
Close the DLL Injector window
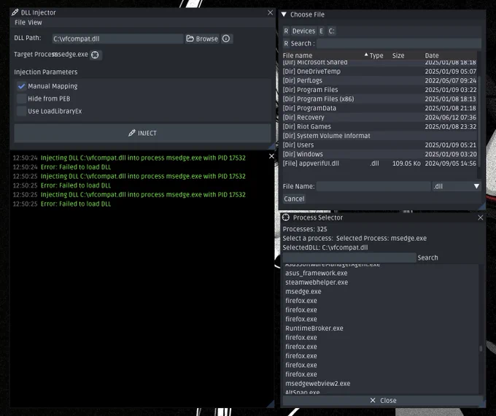[270, 12]
